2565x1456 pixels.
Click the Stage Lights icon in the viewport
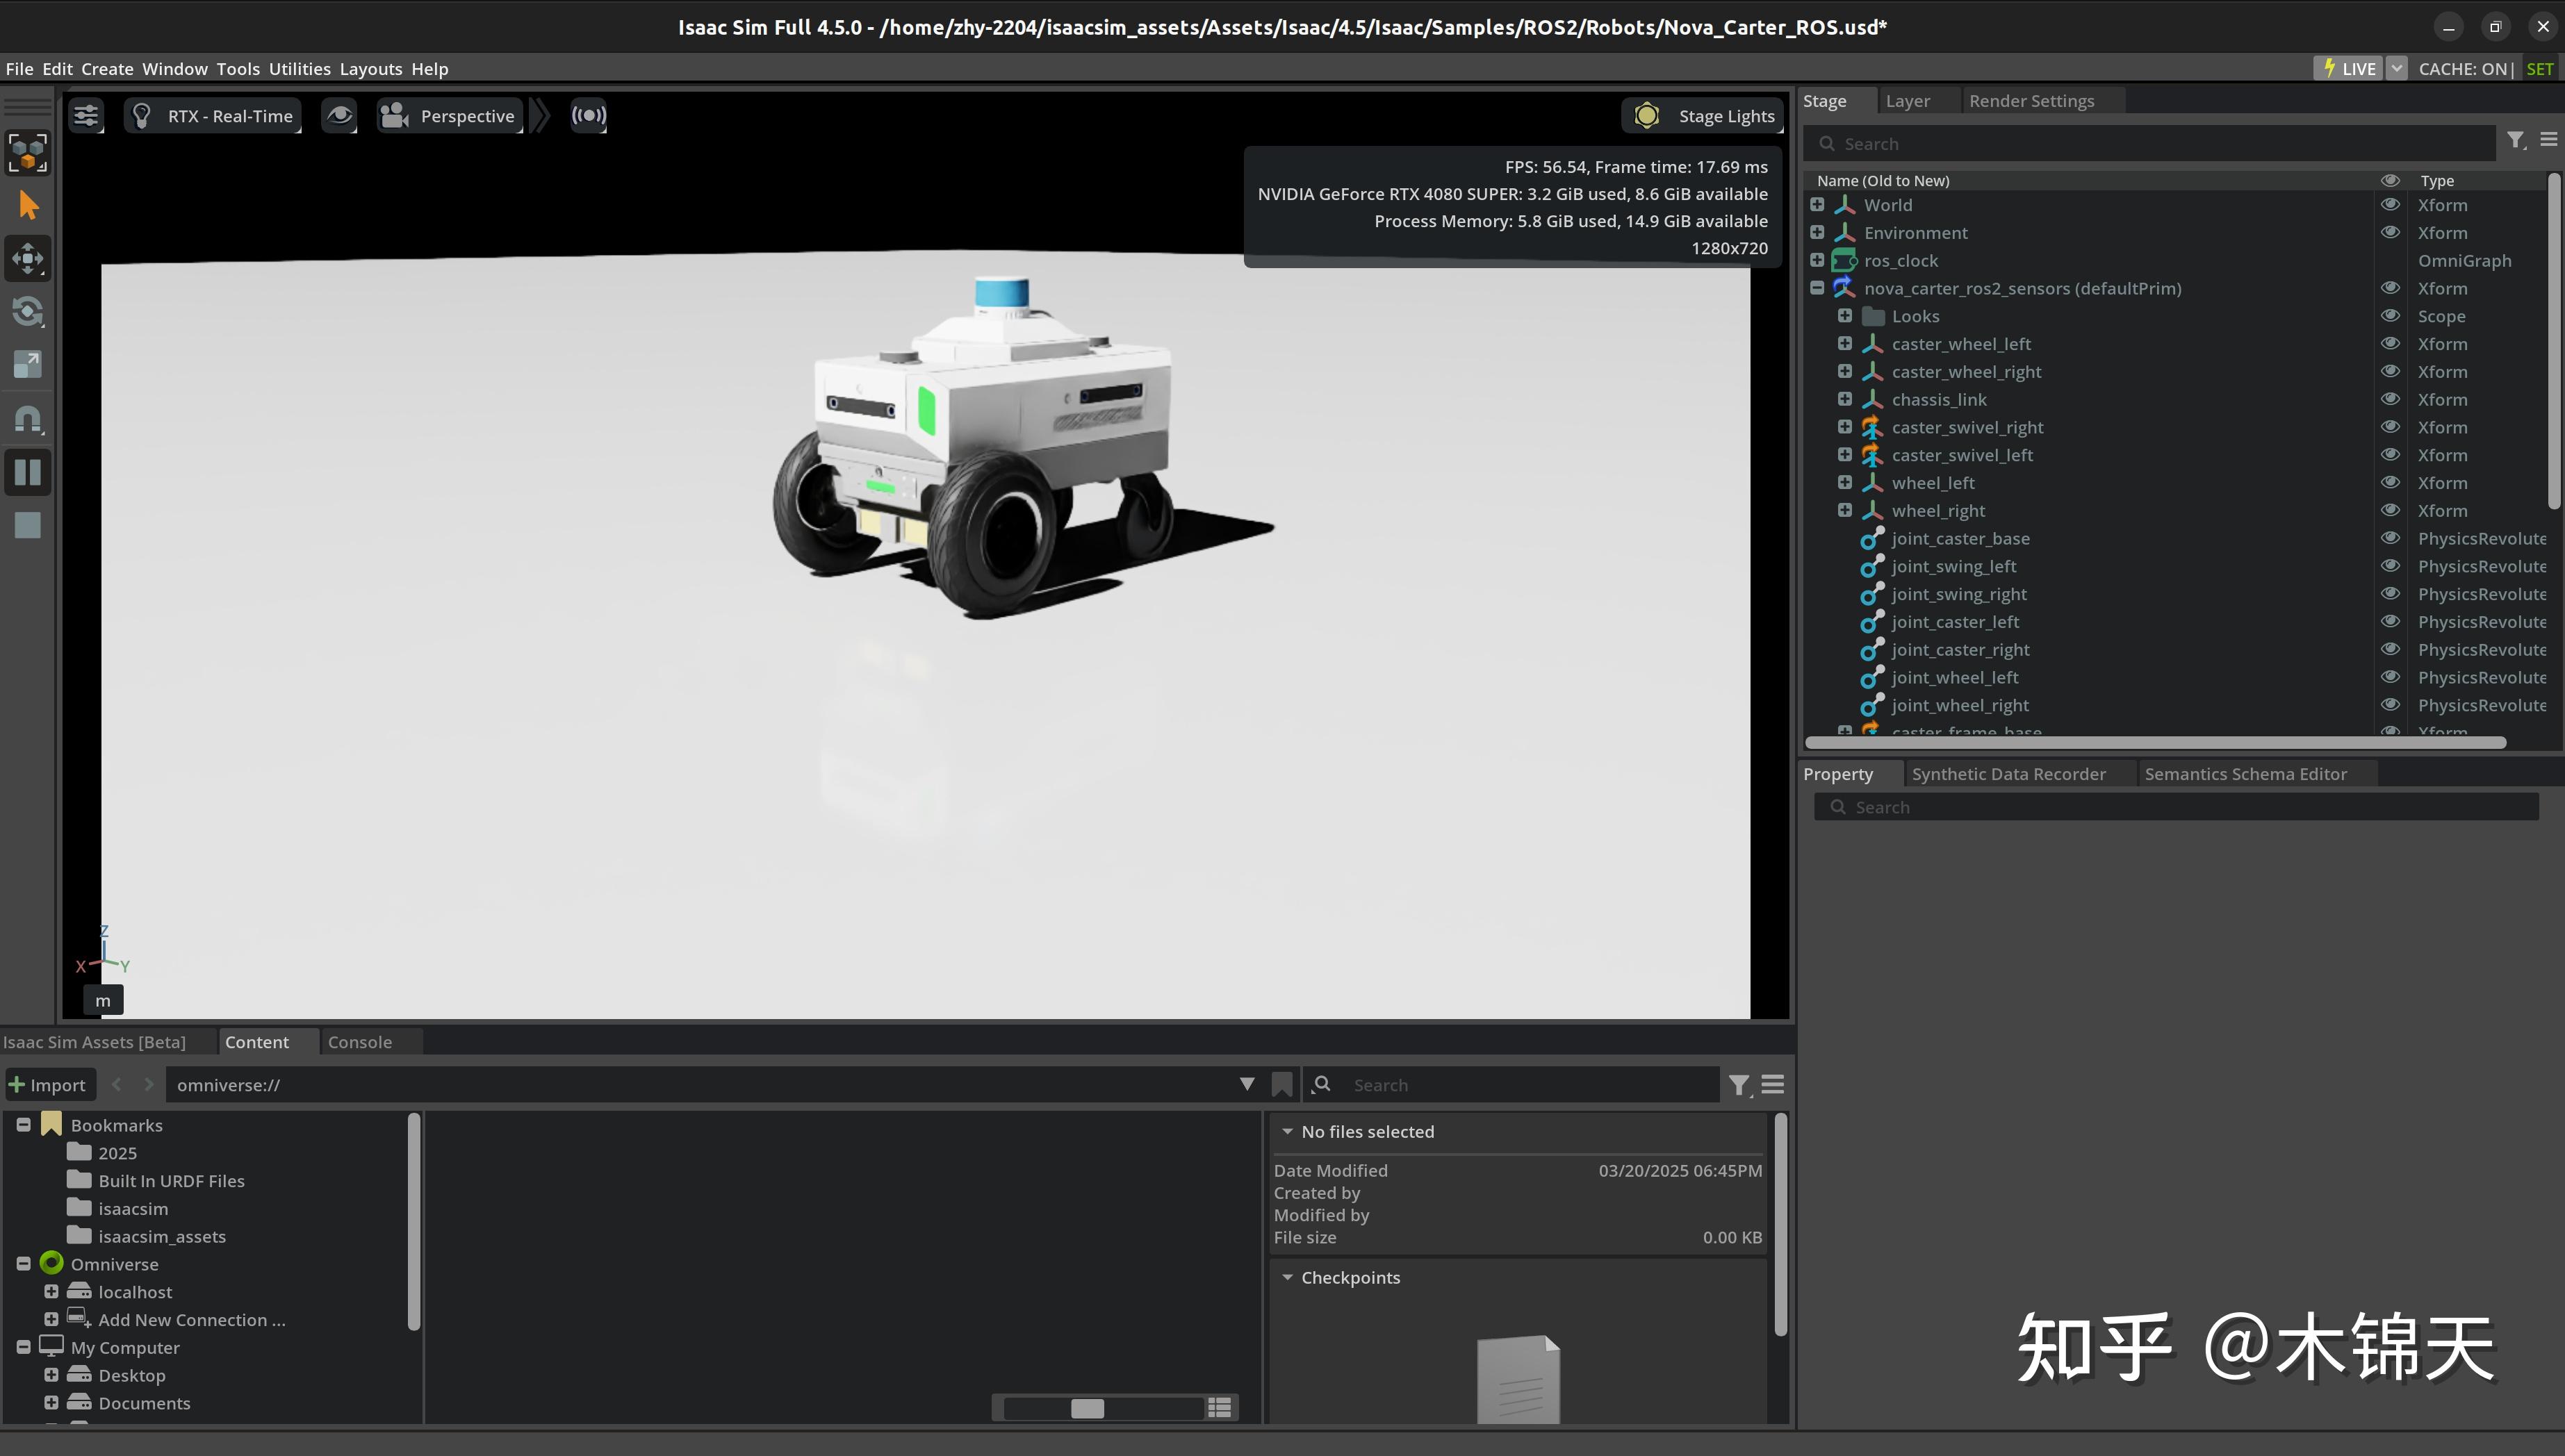click(x=1646, y=115)
